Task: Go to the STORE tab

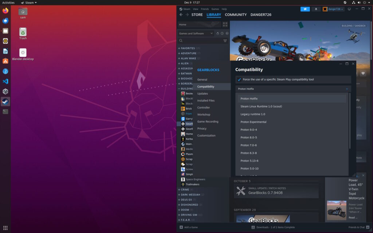Action: coord(197,15)
